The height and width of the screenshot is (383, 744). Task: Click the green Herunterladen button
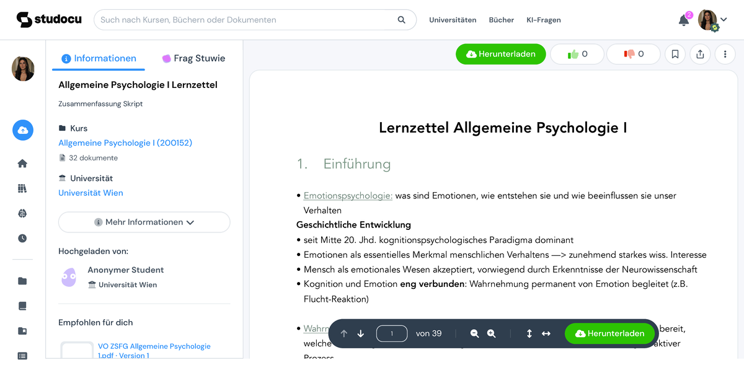pyautogui.click(x=501, y=54)
